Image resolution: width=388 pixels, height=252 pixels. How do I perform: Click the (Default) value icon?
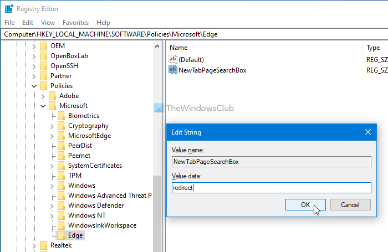tap(173, 59)
